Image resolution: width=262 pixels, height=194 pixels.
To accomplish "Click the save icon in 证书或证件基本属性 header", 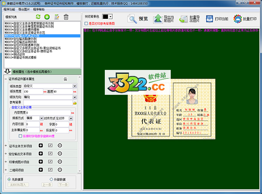I will (x=65, y=79).
